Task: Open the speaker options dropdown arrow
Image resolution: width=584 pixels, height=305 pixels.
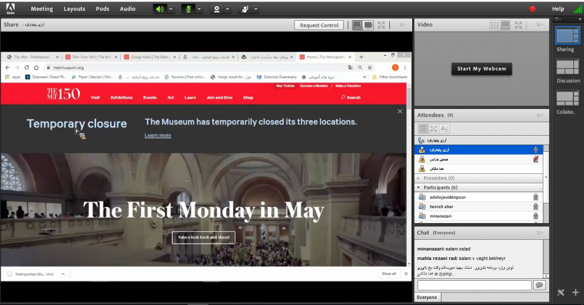Action: tap(171, 9)
